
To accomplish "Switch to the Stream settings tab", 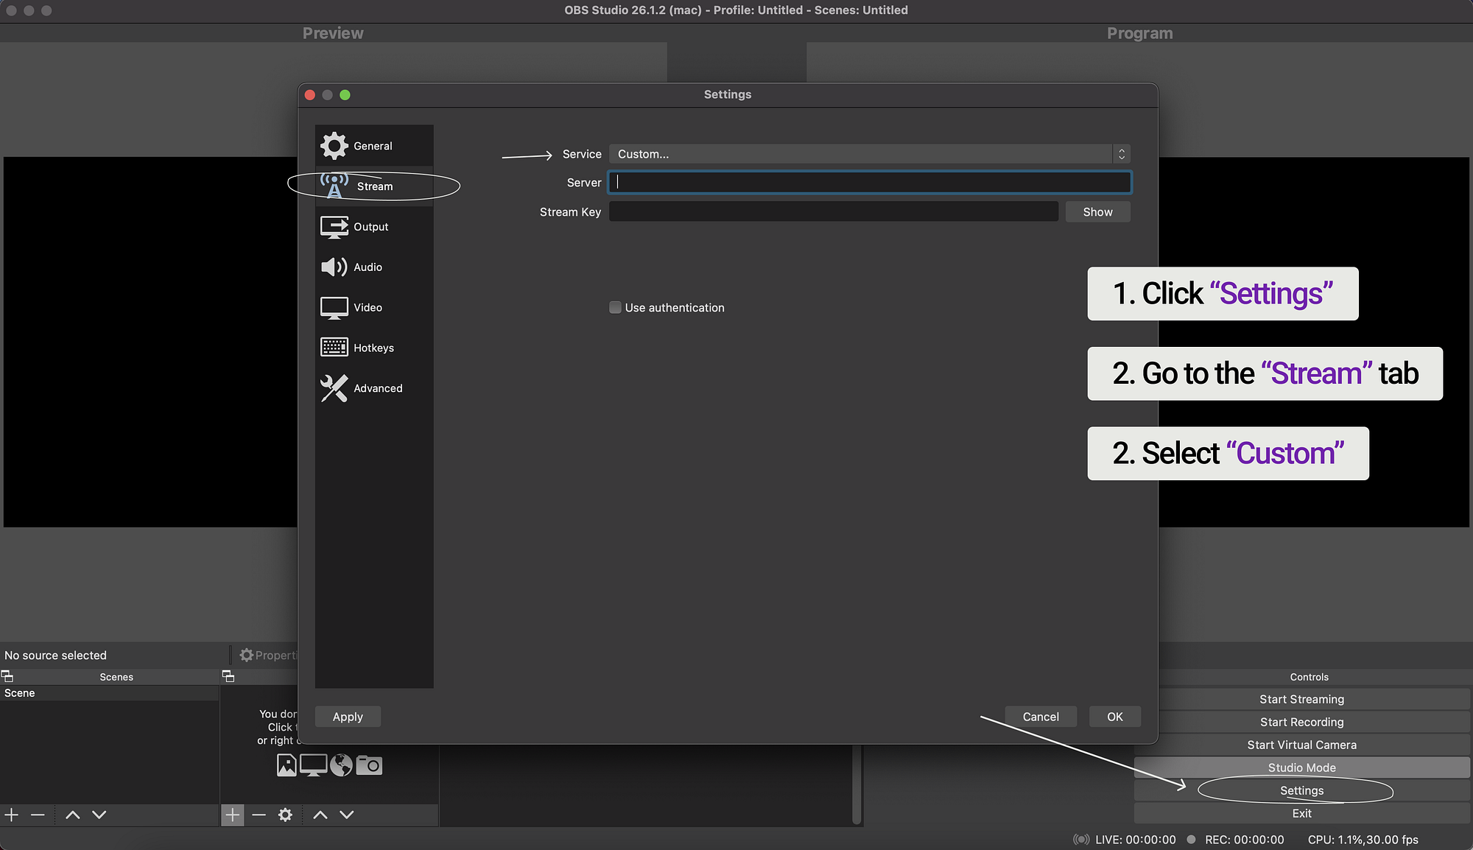I will [x=374, y=186].
